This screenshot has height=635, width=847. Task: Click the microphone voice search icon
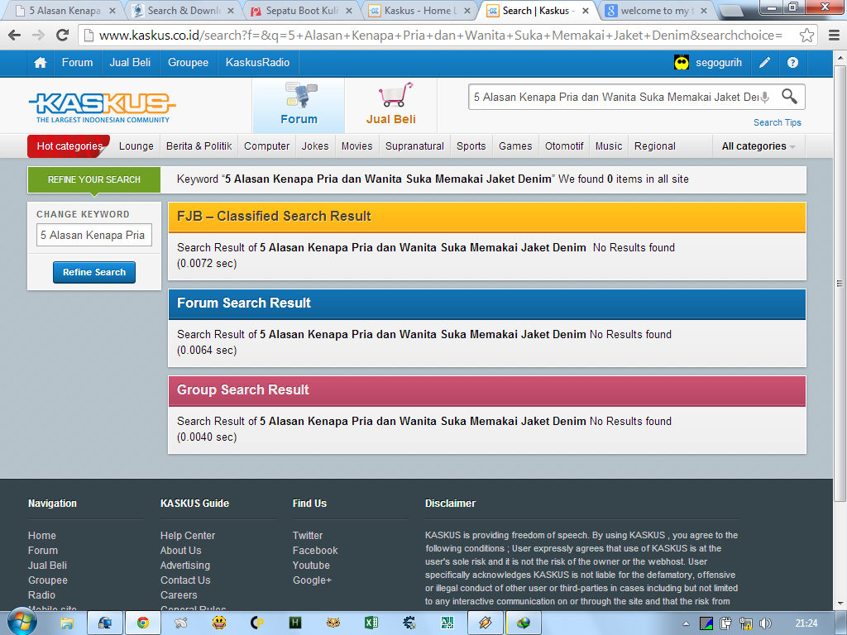pos(764,98)
